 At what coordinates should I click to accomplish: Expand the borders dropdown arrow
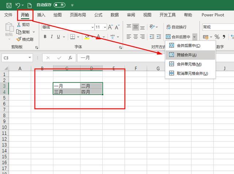(x=78, y=37)
